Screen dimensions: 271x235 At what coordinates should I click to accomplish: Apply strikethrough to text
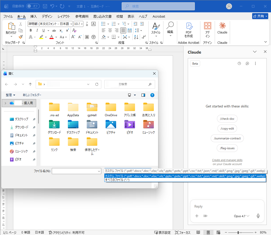pyautogui.click(x=54, y=30)
